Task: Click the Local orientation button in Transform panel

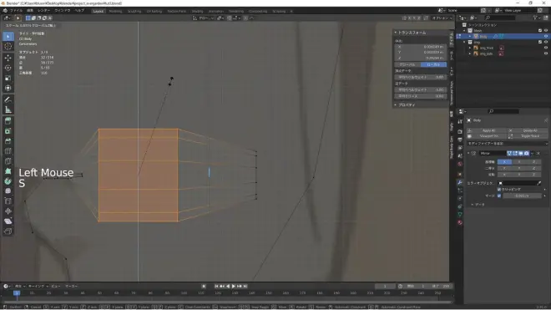Action: [433, 64]
